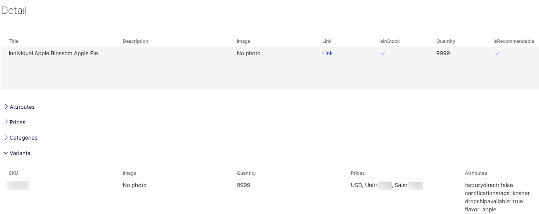Click the isInStock column header
The width and height of the screenshot is (539, 214).
[x=389, y=41]
